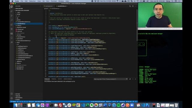The width and height of the screenshot is (192, 108).
Task: Click notifications bell in status bar
Action: (x=136, y=102)
